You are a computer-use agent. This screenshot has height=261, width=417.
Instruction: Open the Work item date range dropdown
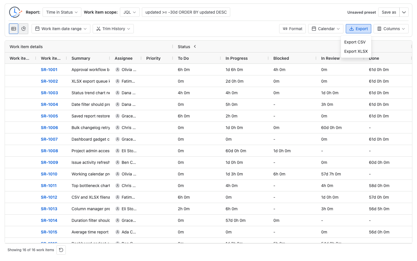61,29
